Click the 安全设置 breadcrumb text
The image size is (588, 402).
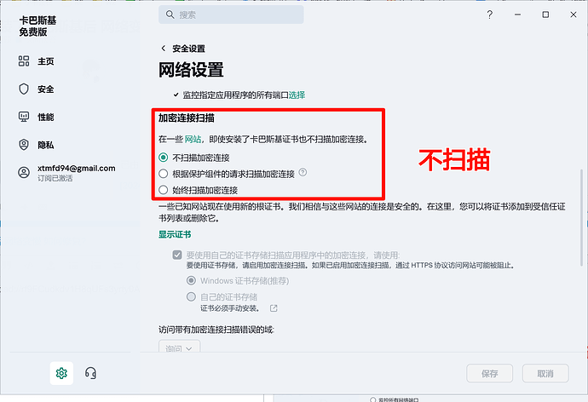188,49
